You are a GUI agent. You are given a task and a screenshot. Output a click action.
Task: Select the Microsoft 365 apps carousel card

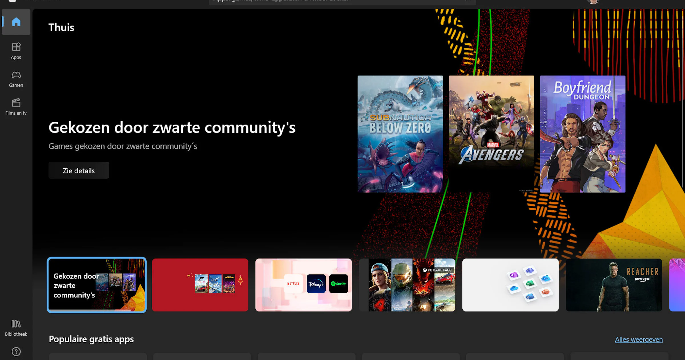(x=510, y=285)
